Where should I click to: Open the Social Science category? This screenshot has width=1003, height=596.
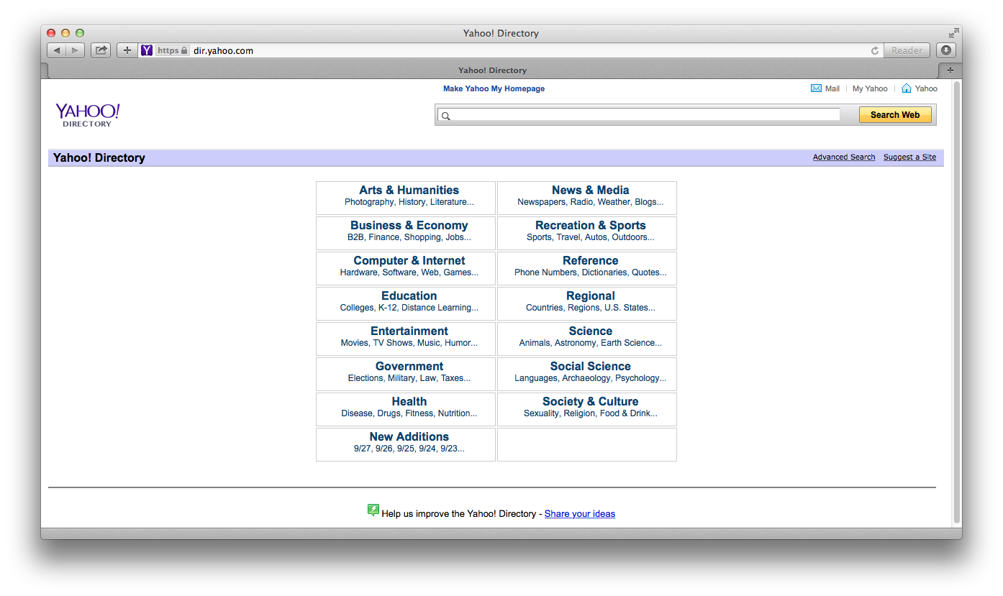[590, 366]
